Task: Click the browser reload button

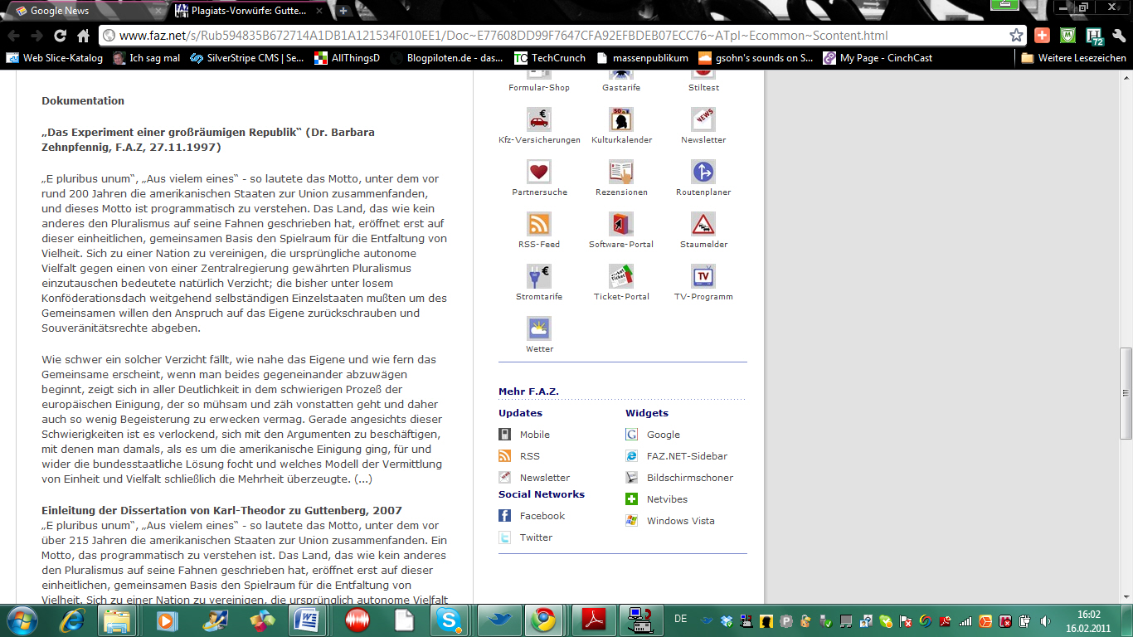Action: tap(60, 36)
